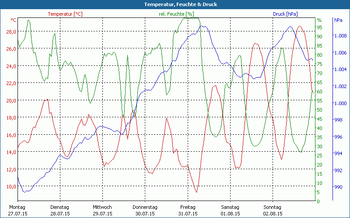350x218 pixels.
Task: Click the 'Sonntag 02.08.15' date label
Action: [x=273, y=210]
